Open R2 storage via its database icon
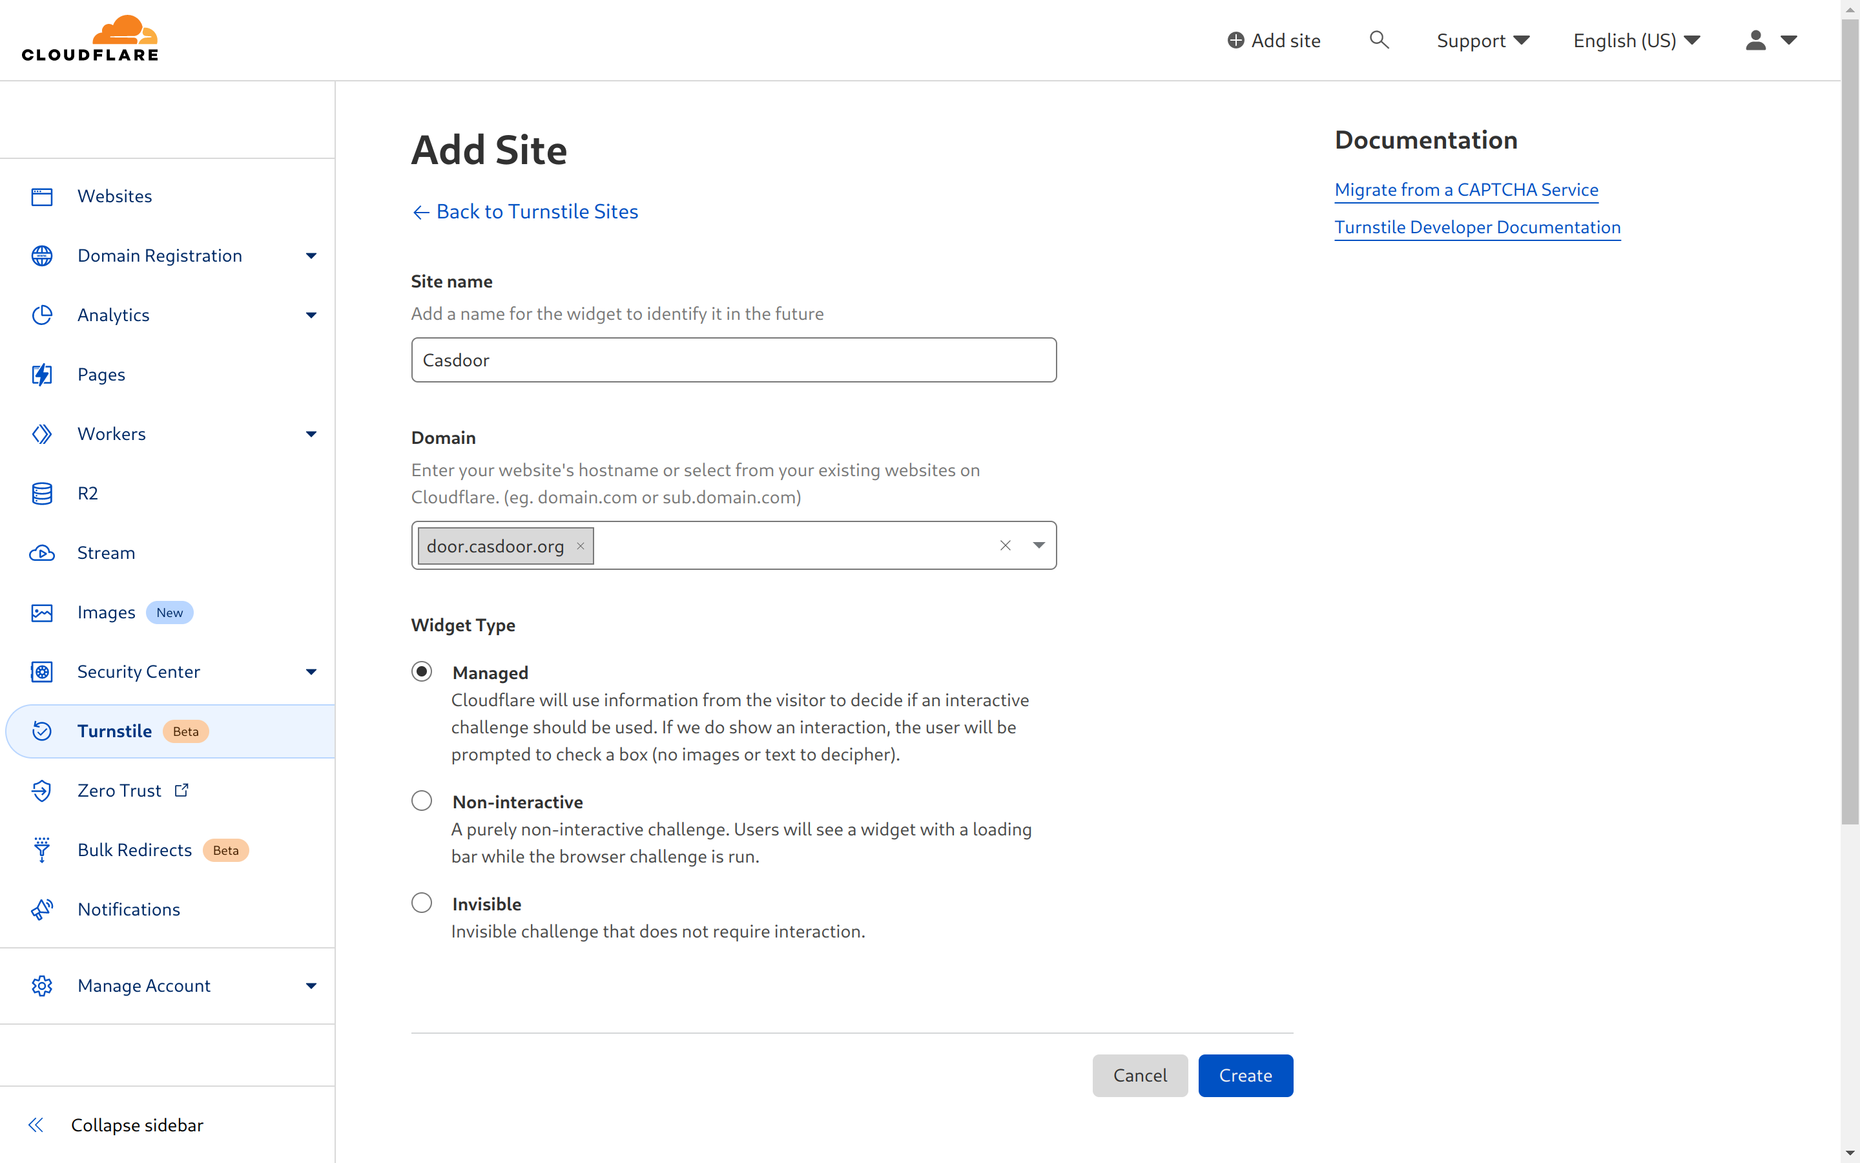Viewport: 1860px width, 1163px height. click(42, 493)
